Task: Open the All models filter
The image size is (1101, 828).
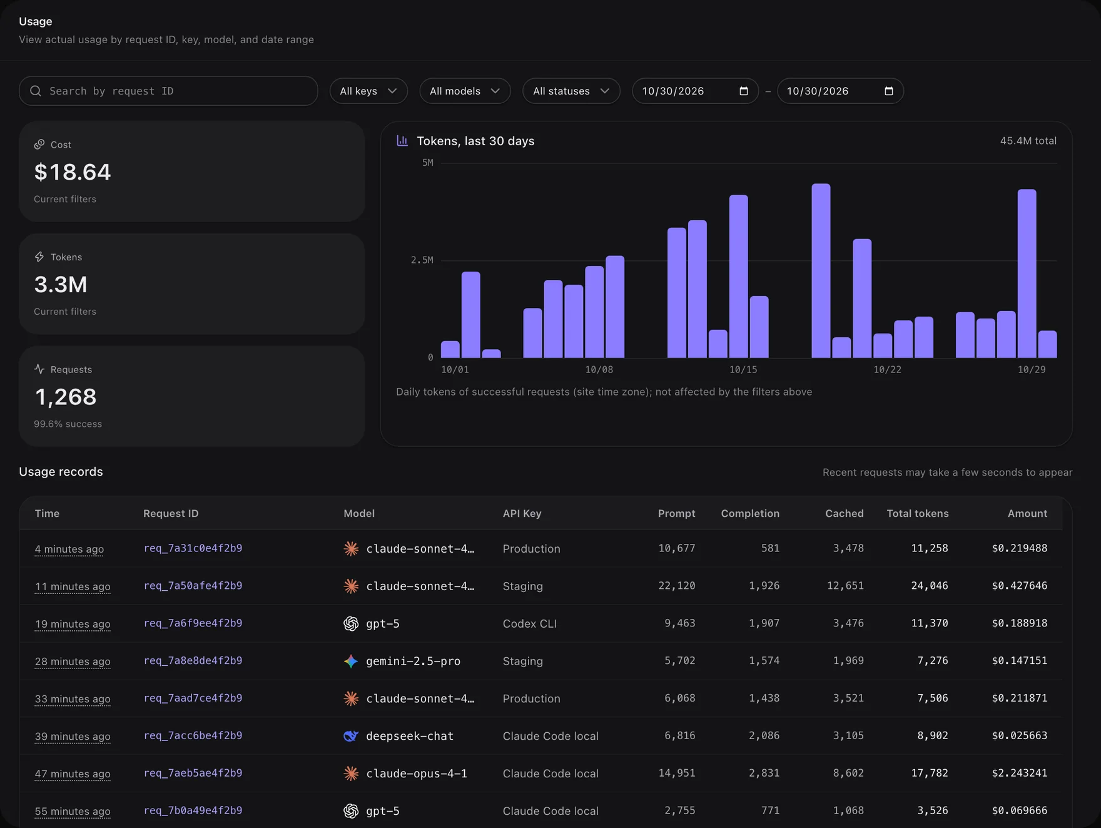Action: tap(465, 91)
